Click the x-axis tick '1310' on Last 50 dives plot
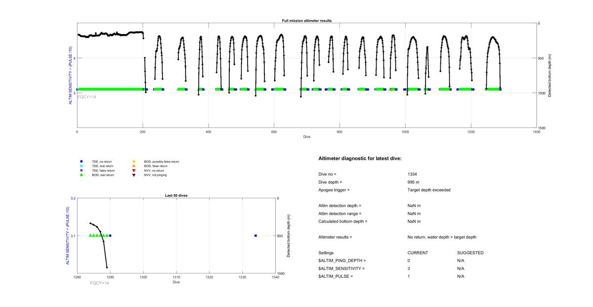 176,277
